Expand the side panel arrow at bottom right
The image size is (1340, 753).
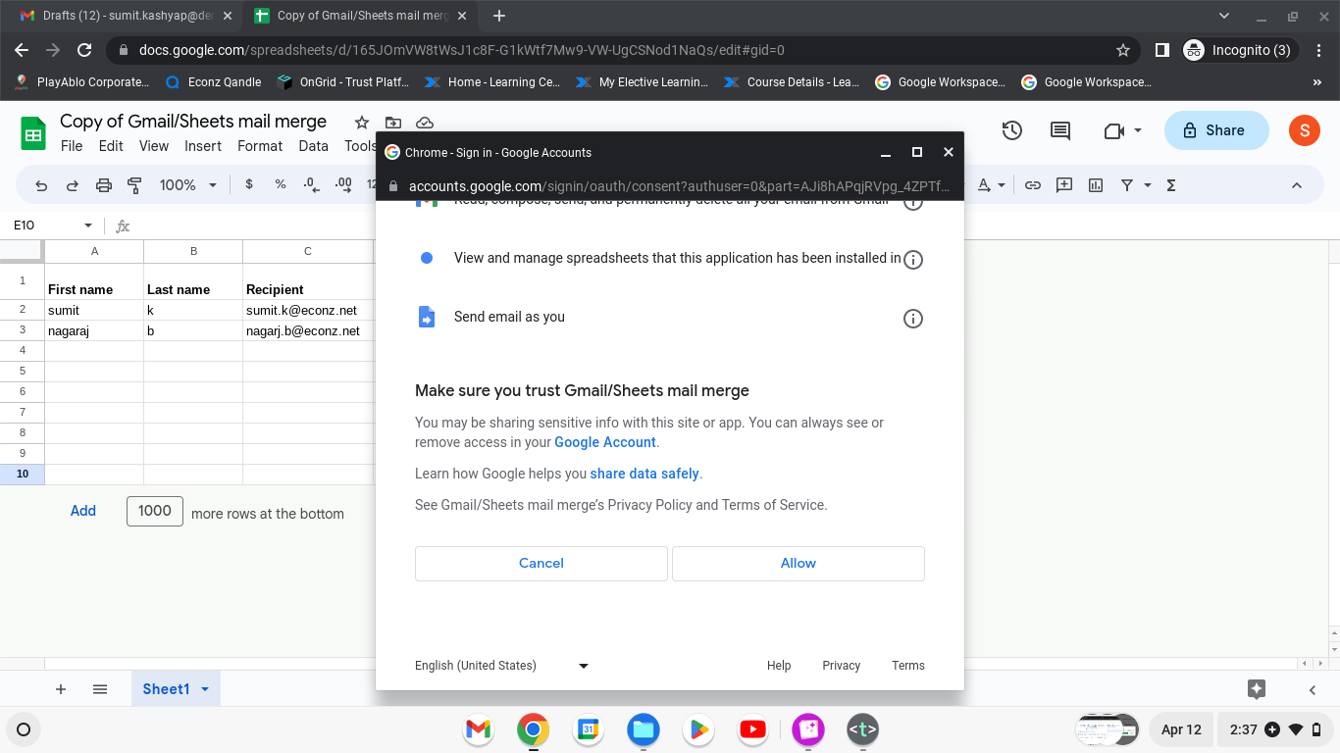1313,690
